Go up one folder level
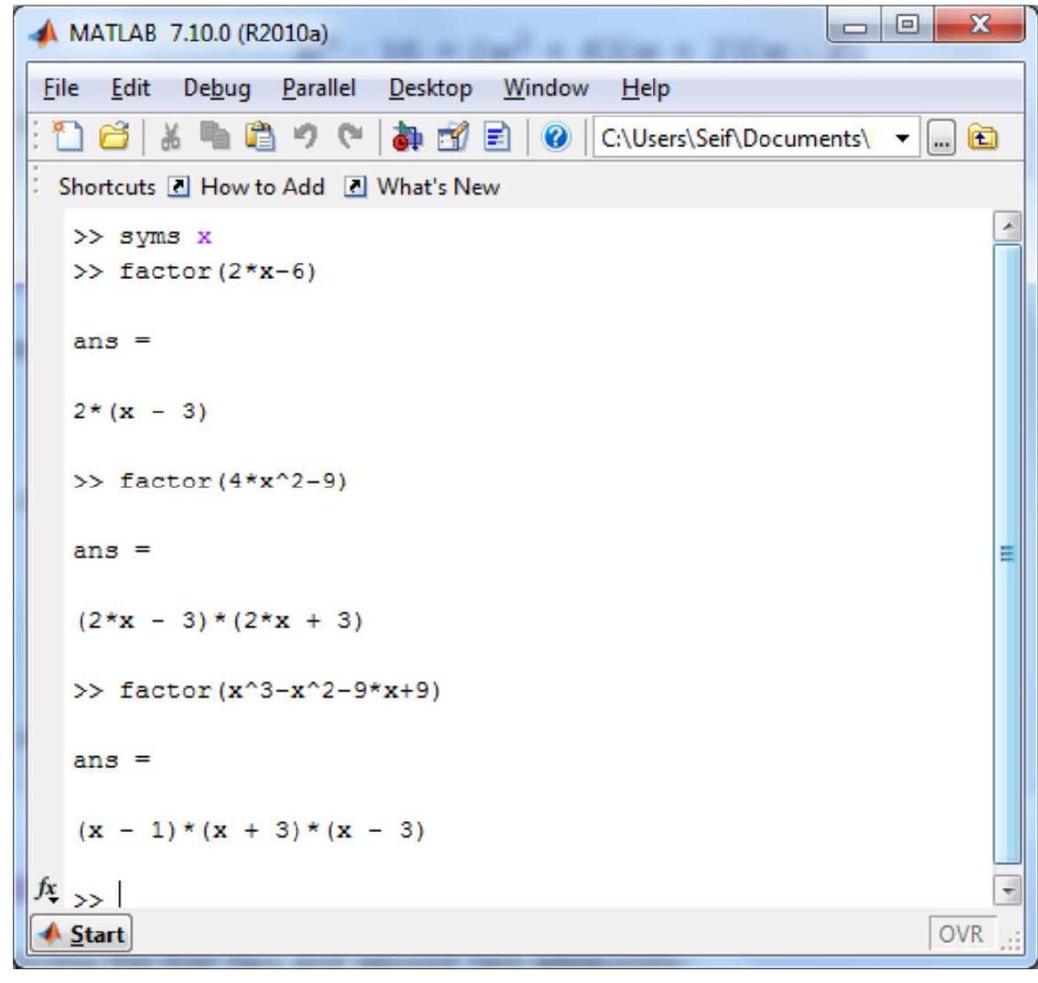Viewport: 1038px width, 983px height. (x=982, y=138)
